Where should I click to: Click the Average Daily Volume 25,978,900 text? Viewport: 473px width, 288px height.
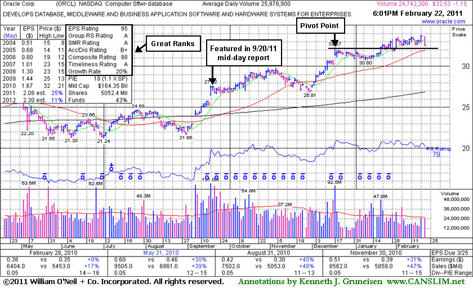(247, 4)
